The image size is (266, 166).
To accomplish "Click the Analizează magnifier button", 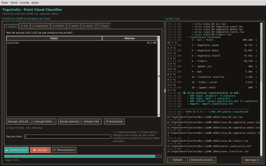I will (114, 122).
